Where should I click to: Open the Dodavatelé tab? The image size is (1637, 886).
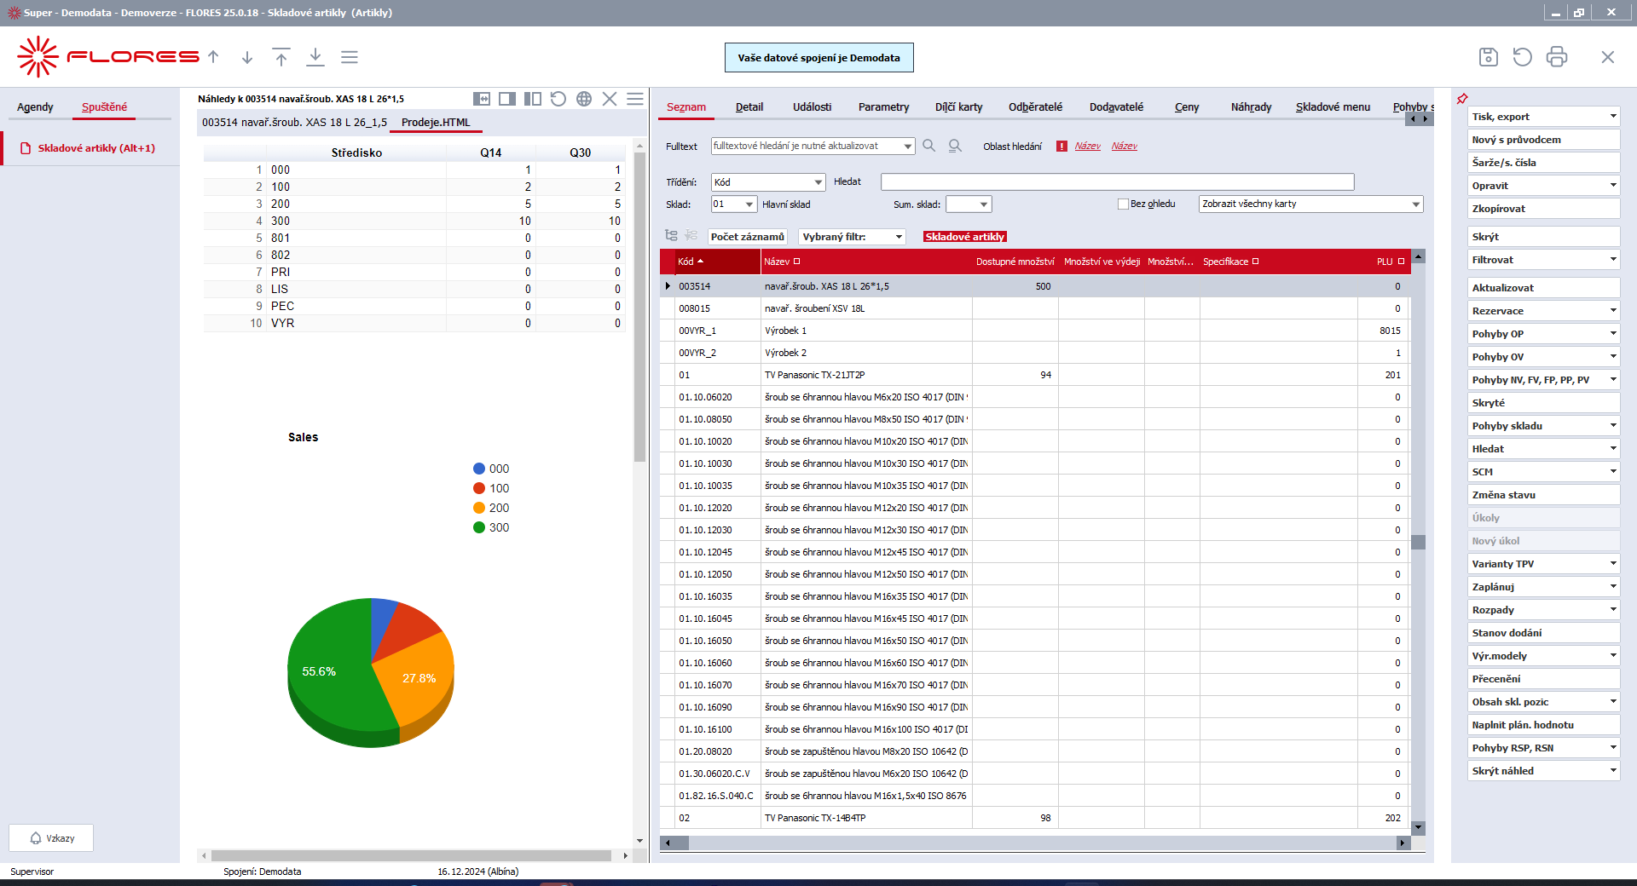(1116, 106)
